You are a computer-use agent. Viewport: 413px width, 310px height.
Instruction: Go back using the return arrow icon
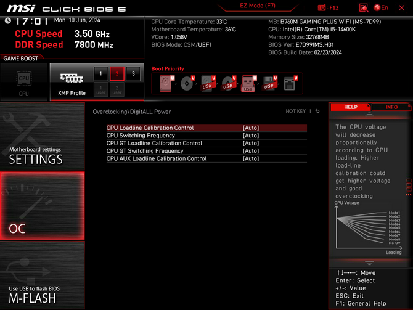coord(317,111)
